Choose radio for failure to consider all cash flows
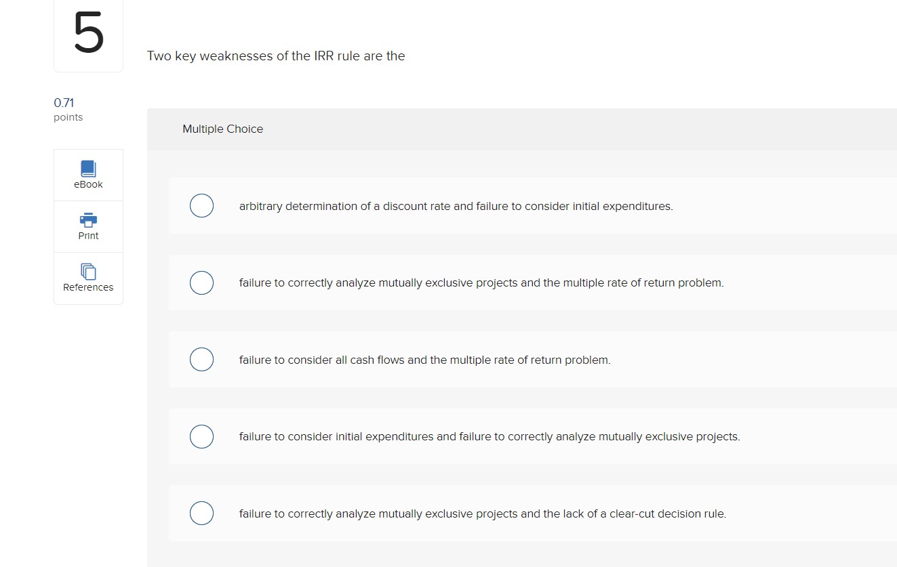Viewport: 897px width, 567px height. click(x=201, y=360)
